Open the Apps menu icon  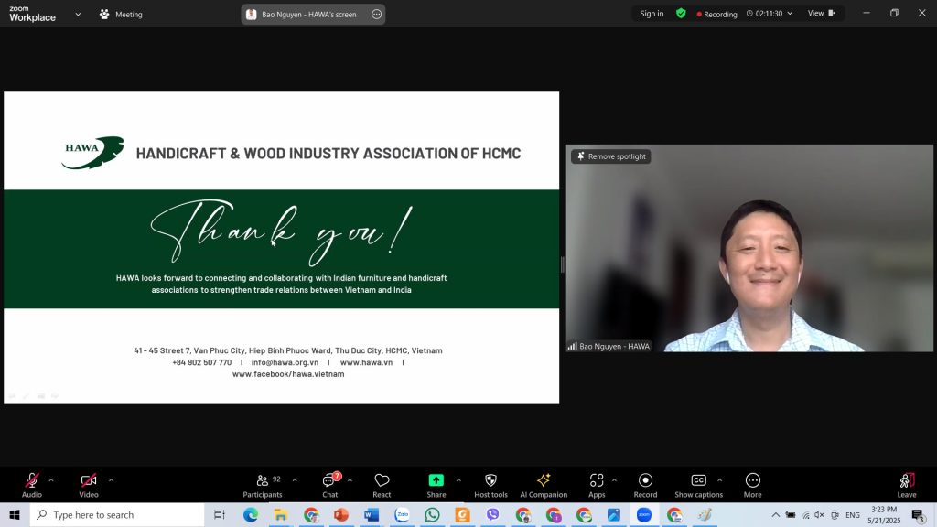597,485
